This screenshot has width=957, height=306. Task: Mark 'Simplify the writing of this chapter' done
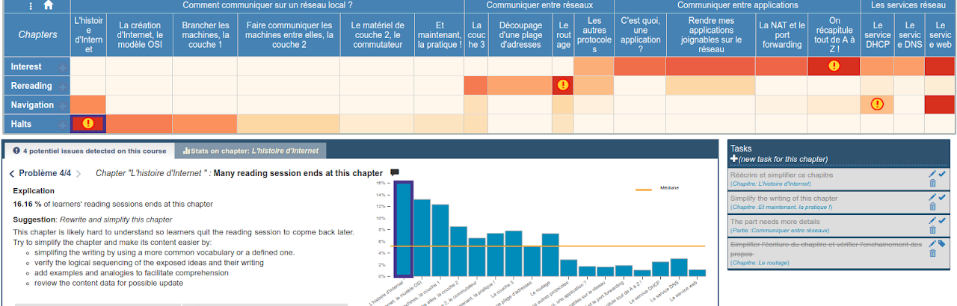click(942, 198)
